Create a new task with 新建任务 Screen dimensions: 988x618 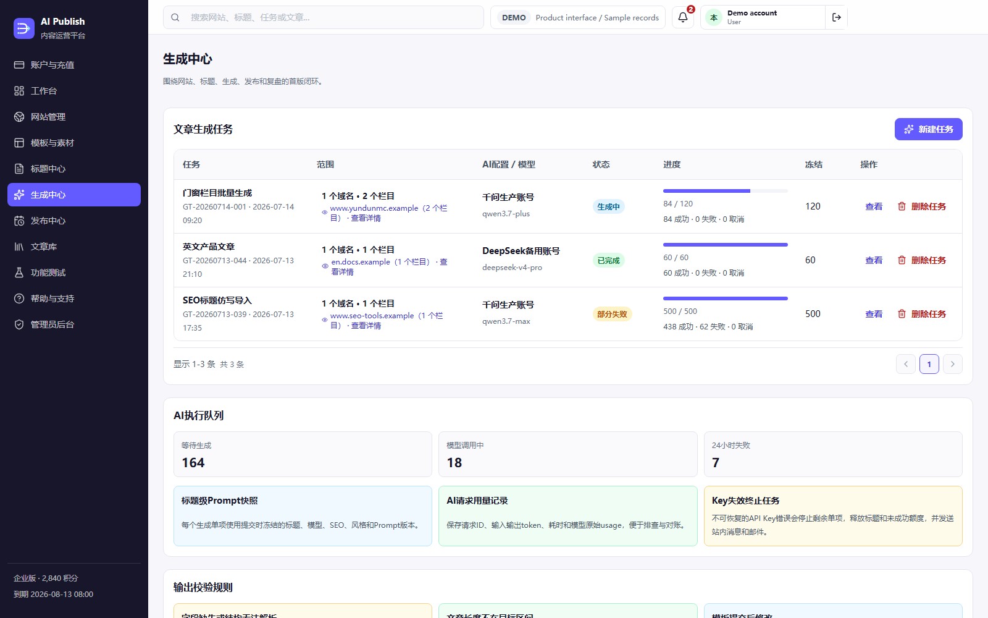[929, 129]
